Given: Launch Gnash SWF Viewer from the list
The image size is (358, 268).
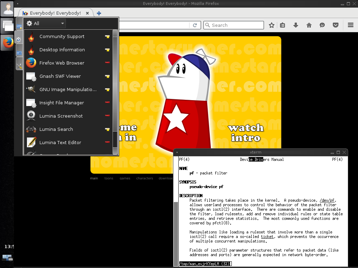Looking at the screenshot, I should 68,76.
